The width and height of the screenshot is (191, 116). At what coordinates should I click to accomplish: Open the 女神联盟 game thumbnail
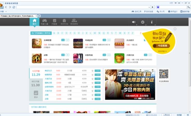tap(37, 43)
